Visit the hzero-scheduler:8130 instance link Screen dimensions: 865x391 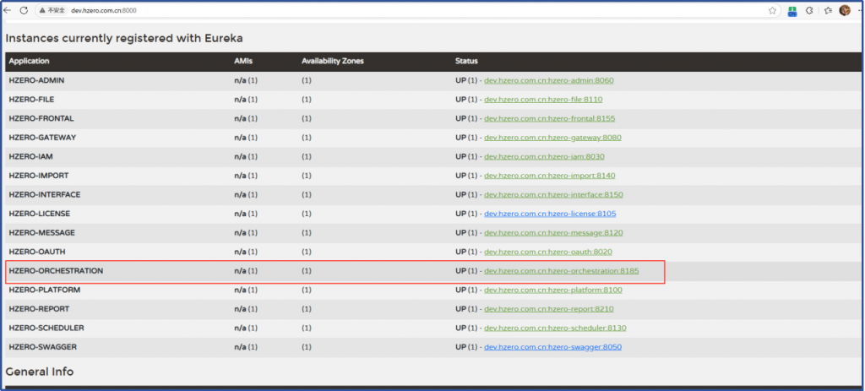click(x=555, y=328)
